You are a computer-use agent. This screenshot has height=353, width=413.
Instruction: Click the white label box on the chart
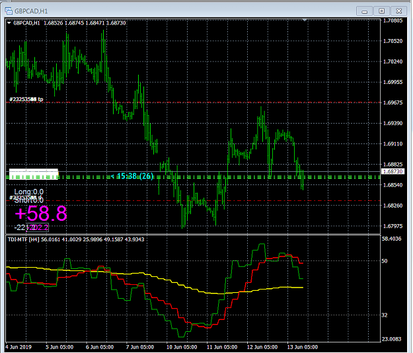point(34,174)
